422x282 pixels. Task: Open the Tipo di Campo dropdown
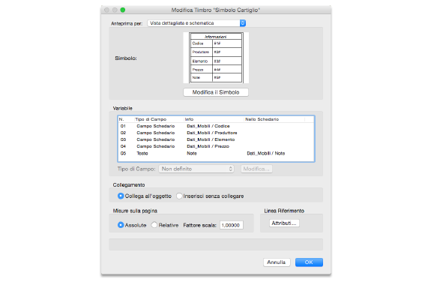pyautogui.click(x=196, y=169)
